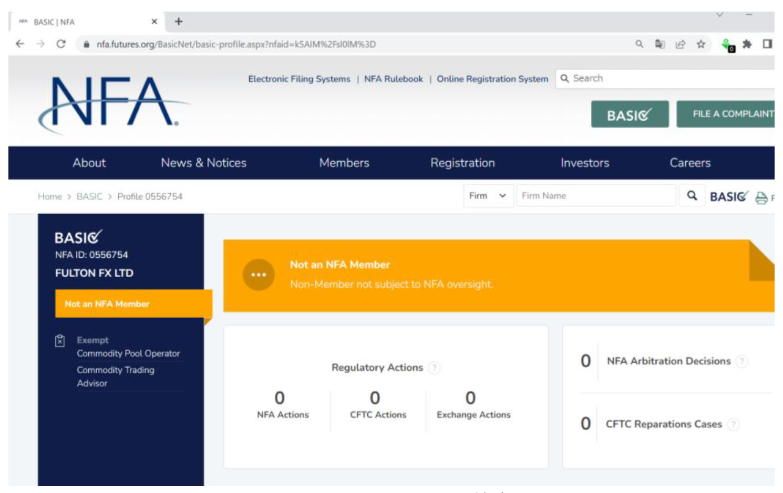
Task: Reload the page with refresh icon
Action: tap(61, 44)
